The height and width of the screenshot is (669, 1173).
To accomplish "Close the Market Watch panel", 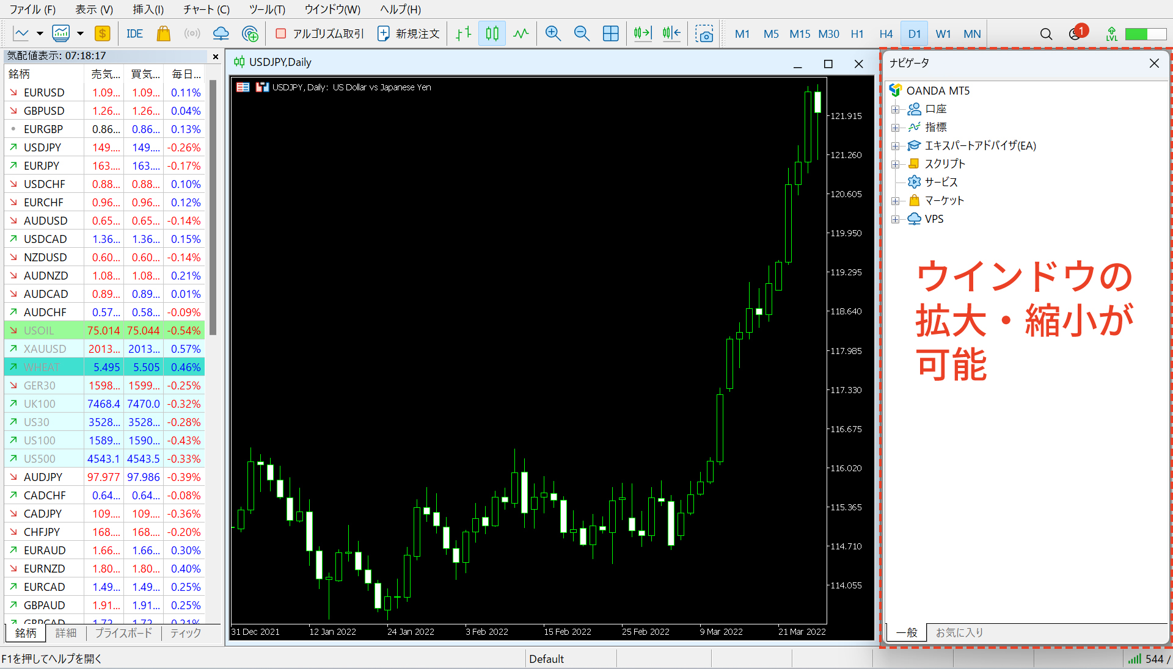I will [216, 56].
